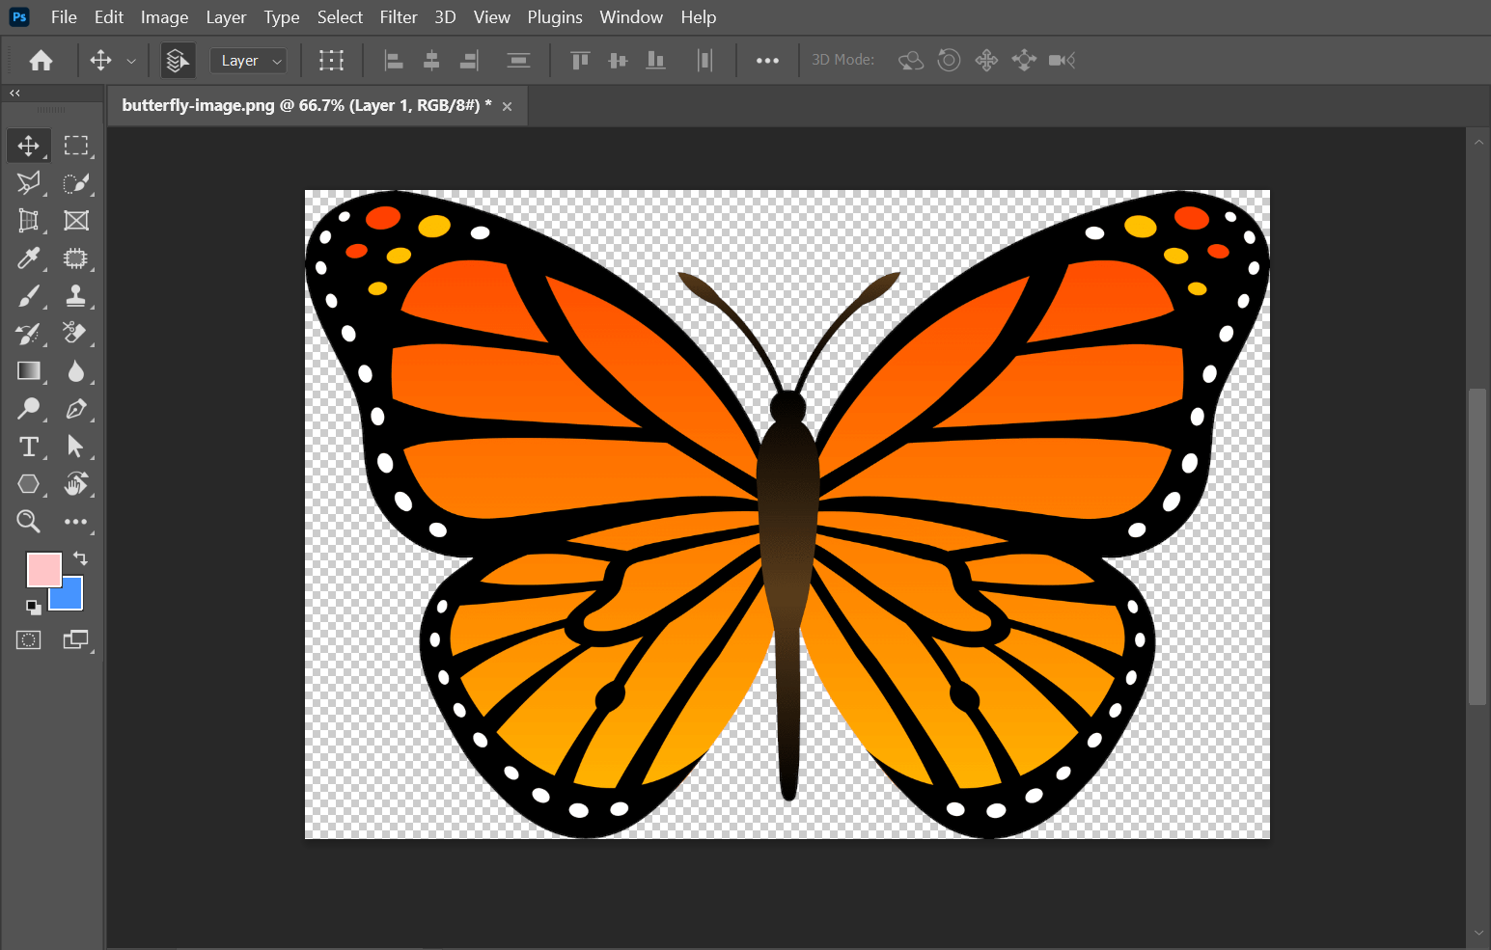Switch to the butterfly-image.png document tab
1491x950 pixels.
coord(306,105)
